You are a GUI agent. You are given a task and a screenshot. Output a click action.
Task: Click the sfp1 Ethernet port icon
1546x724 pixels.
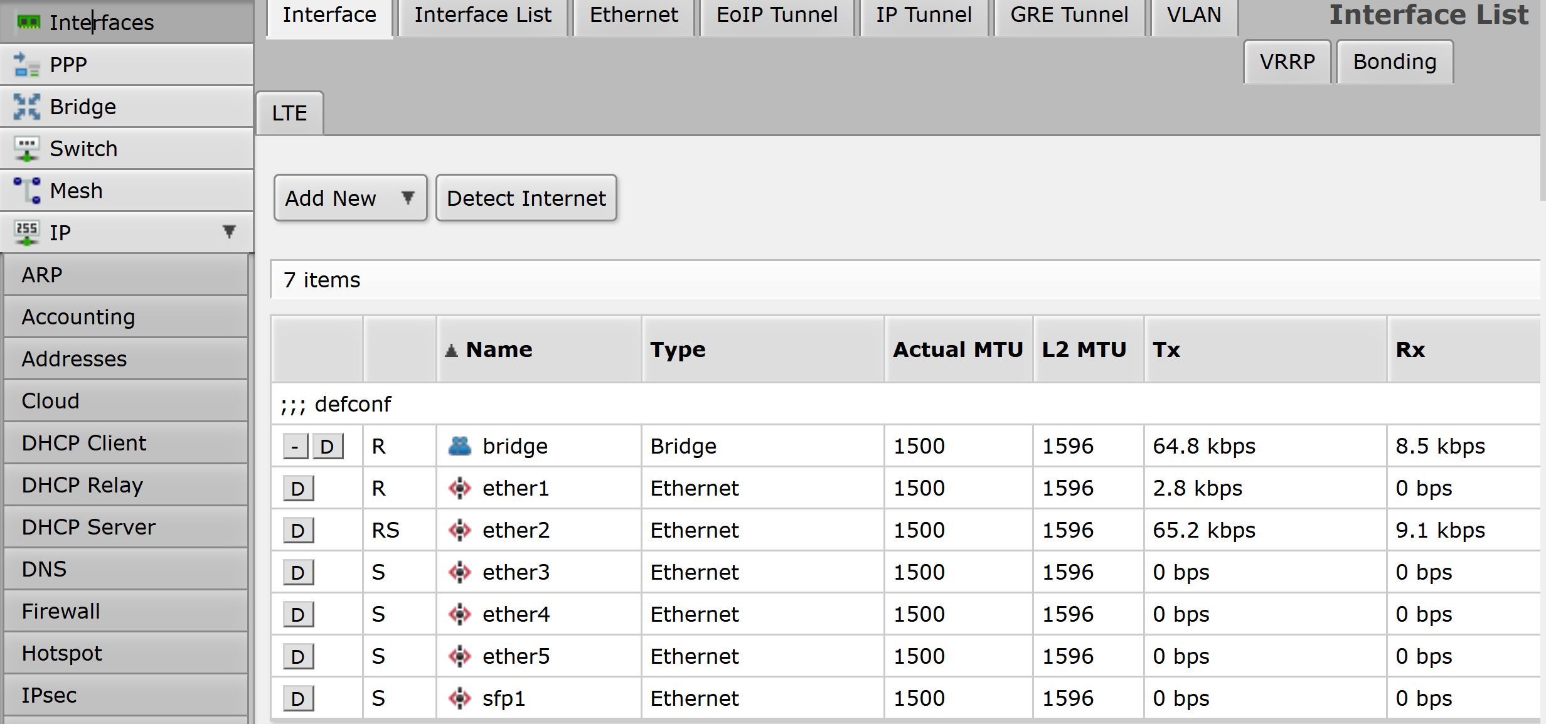pyautogui.click(x=460, y=698)
